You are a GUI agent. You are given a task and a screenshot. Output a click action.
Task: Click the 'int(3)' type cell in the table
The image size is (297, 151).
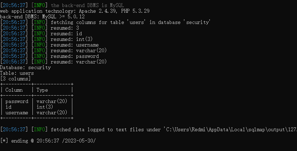[45, 107]
